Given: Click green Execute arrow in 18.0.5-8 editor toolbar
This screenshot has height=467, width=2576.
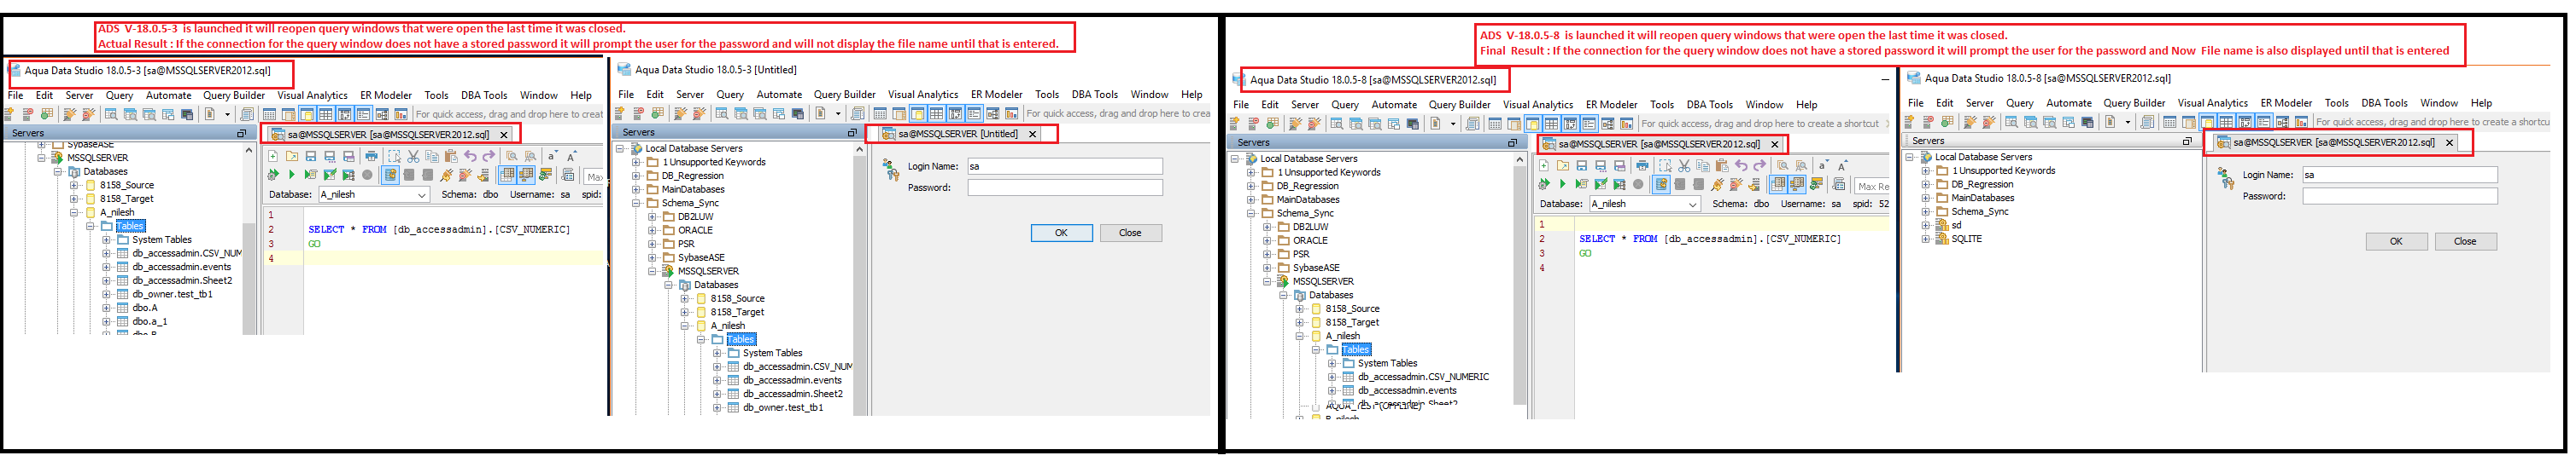Looking at the screenshot, I should coord(1563,183).
